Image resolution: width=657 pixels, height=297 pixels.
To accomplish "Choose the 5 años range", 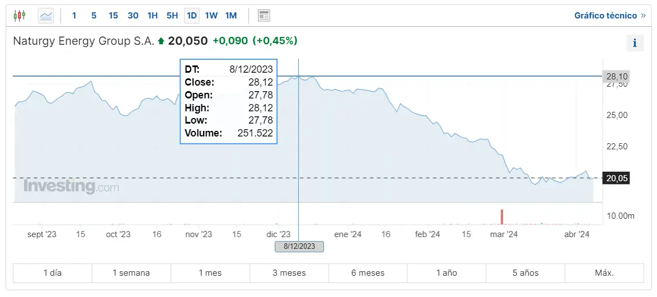I will [525, 273].
